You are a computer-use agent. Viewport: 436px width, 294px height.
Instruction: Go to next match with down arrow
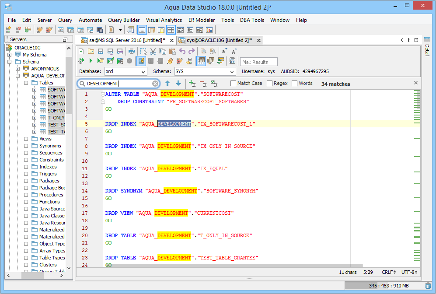click(178, 83)
